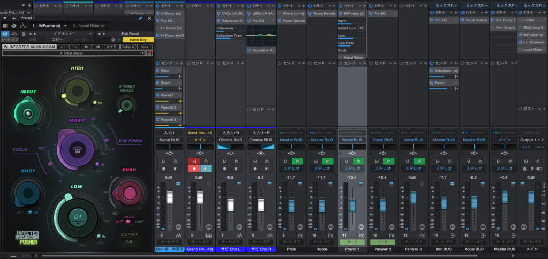Add a send with plus on Prarell 1 channel
The image size is (548, 259).
tap(364, 63)
